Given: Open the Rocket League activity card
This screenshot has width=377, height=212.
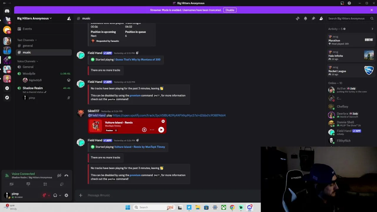Looking at the screenshot, I should point(351,71).
